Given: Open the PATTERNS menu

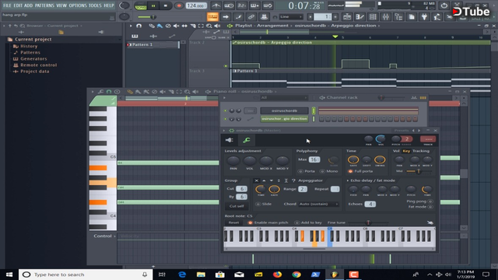Looking at the screenshot, I should 44,5.
